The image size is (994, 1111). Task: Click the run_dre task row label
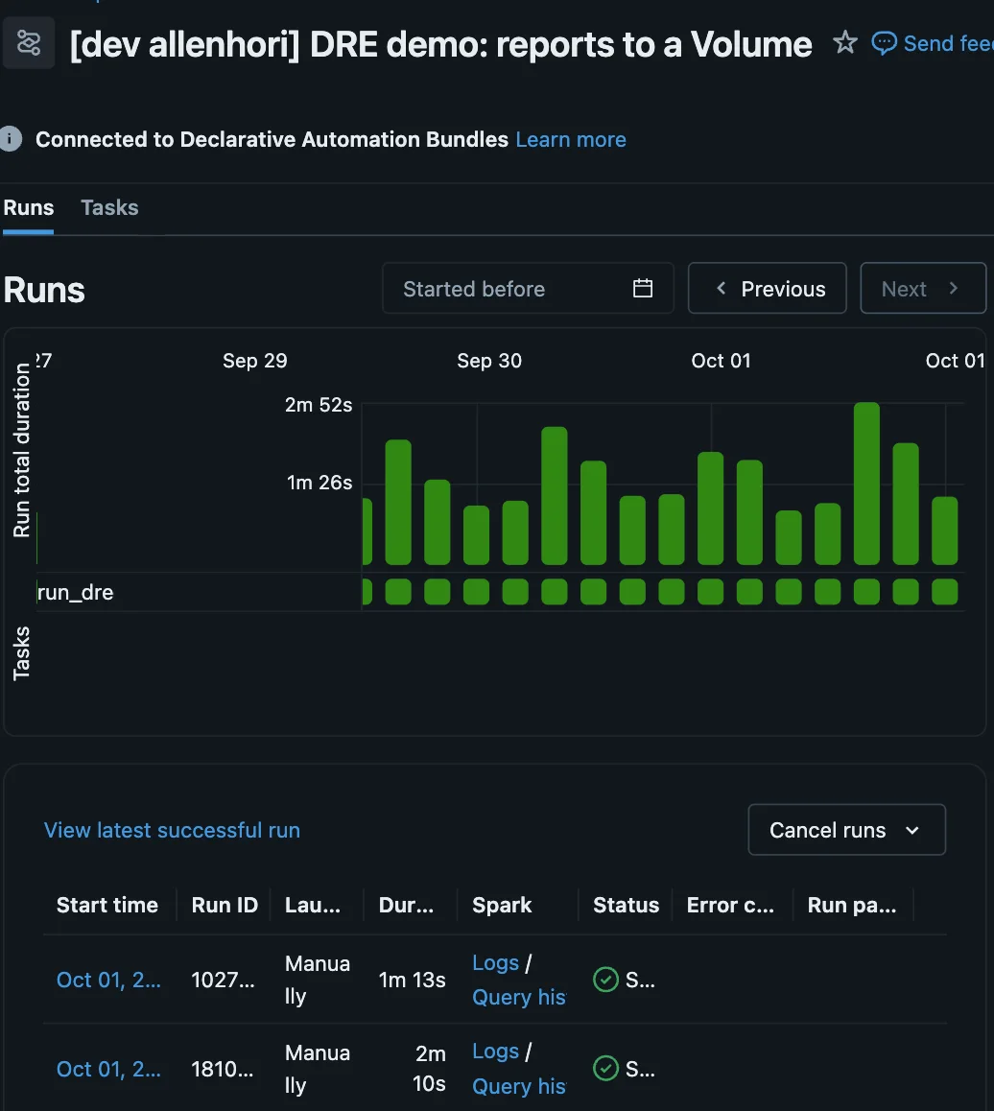click(x=75, y=592)
